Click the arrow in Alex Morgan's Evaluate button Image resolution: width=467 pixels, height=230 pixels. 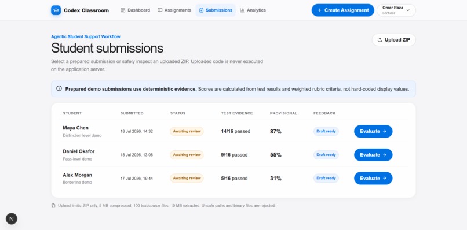coord(385,179)
